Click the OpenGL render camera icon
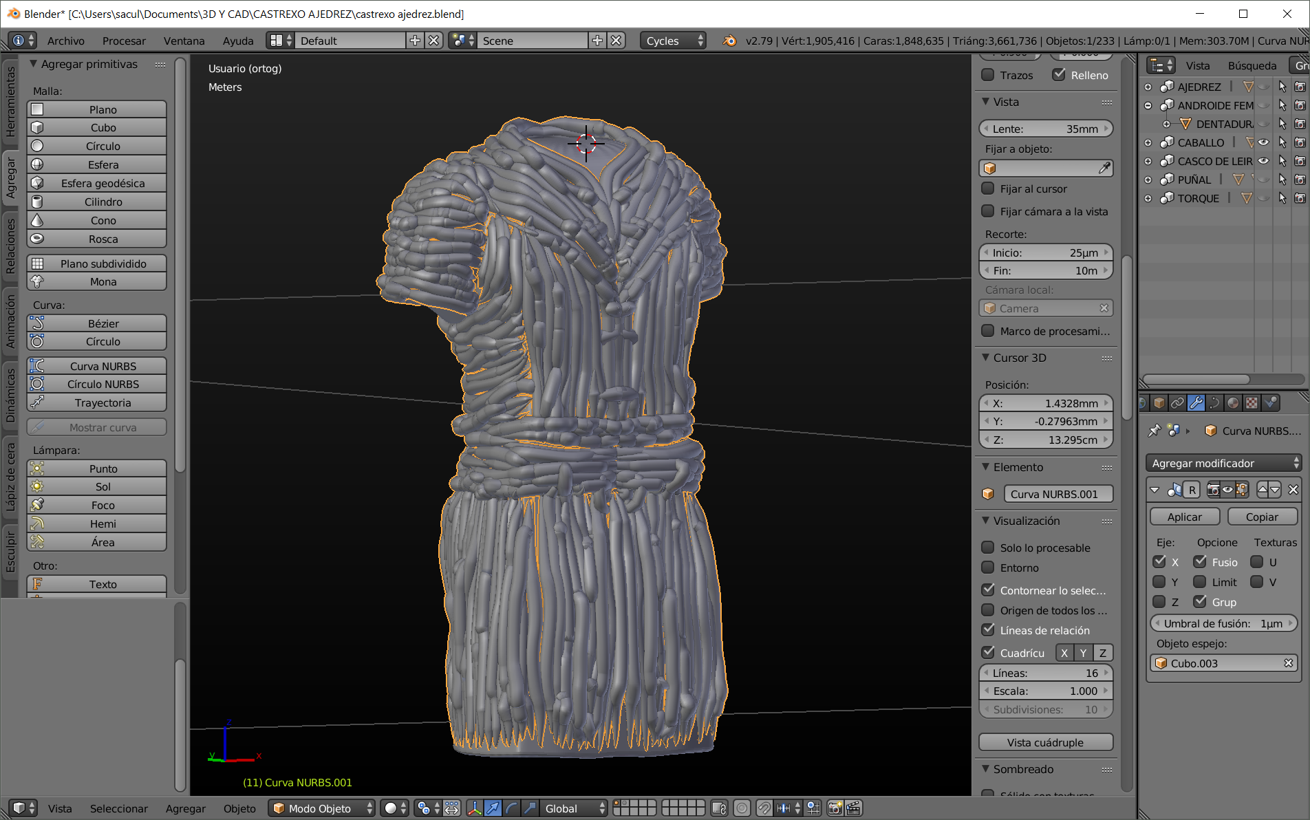This screenshot has height=820, width=1310. click(835, 808)
